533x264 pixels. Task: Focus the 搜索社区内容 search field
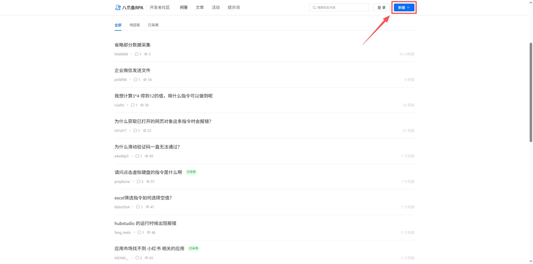[339, 7]
